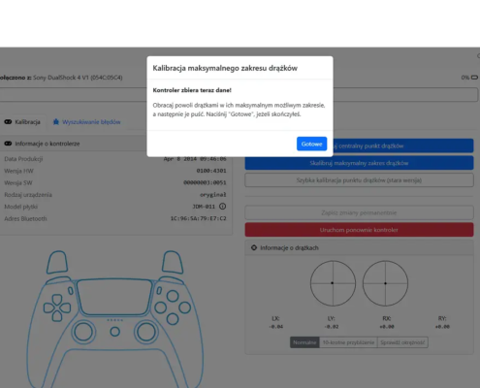Click the Adres Bluetooth label

coord(25,218)
